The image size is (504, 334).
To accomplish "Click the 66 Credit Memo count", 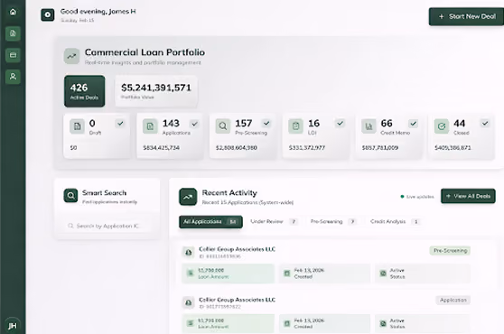I will point(387,124).
